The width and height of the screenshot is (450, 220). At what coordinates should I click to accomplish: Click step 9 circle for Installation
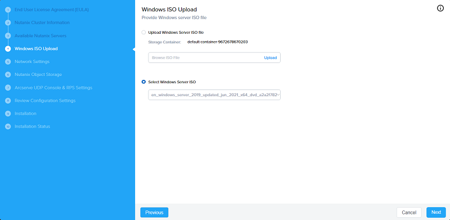click(x=8, y=114)
